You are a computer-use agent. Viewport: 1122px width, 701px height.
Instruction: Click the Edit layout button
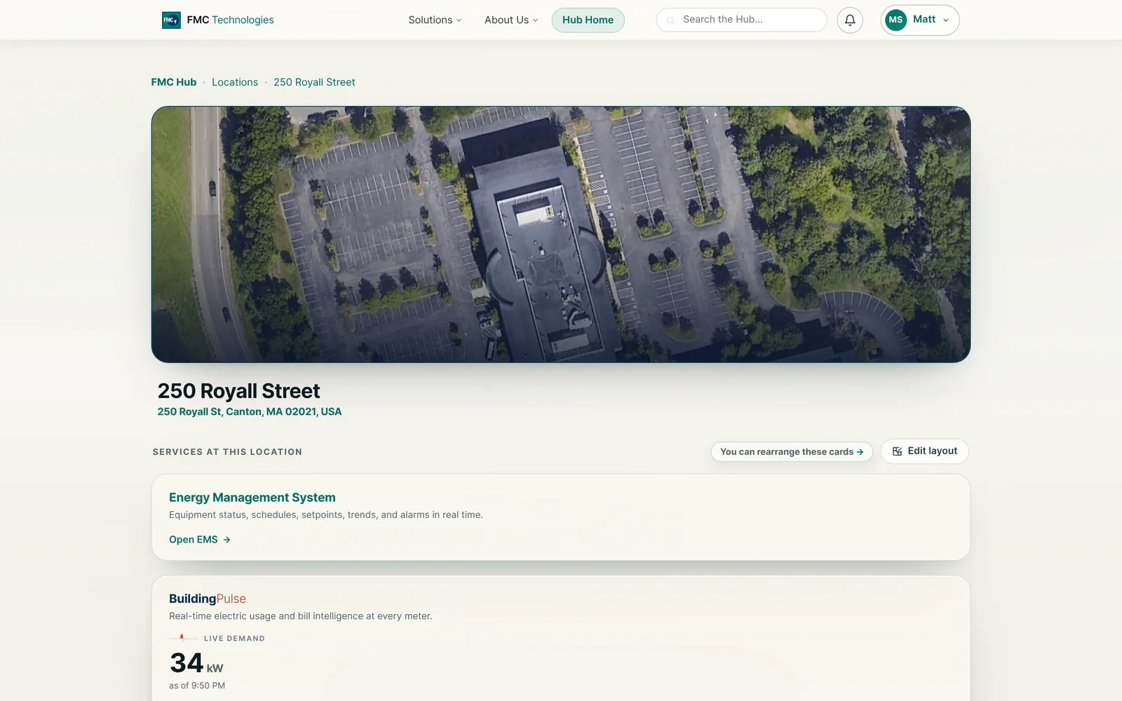[x=924, y=451]
